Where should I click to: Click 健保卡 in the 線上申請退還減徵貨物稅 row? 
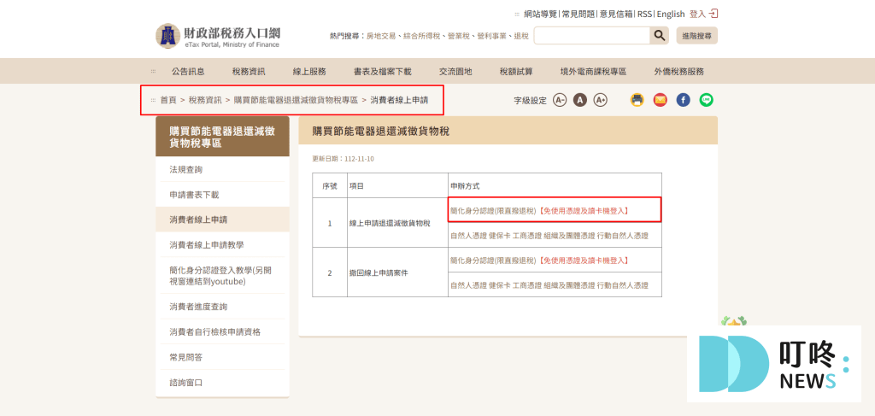(499, 236)
